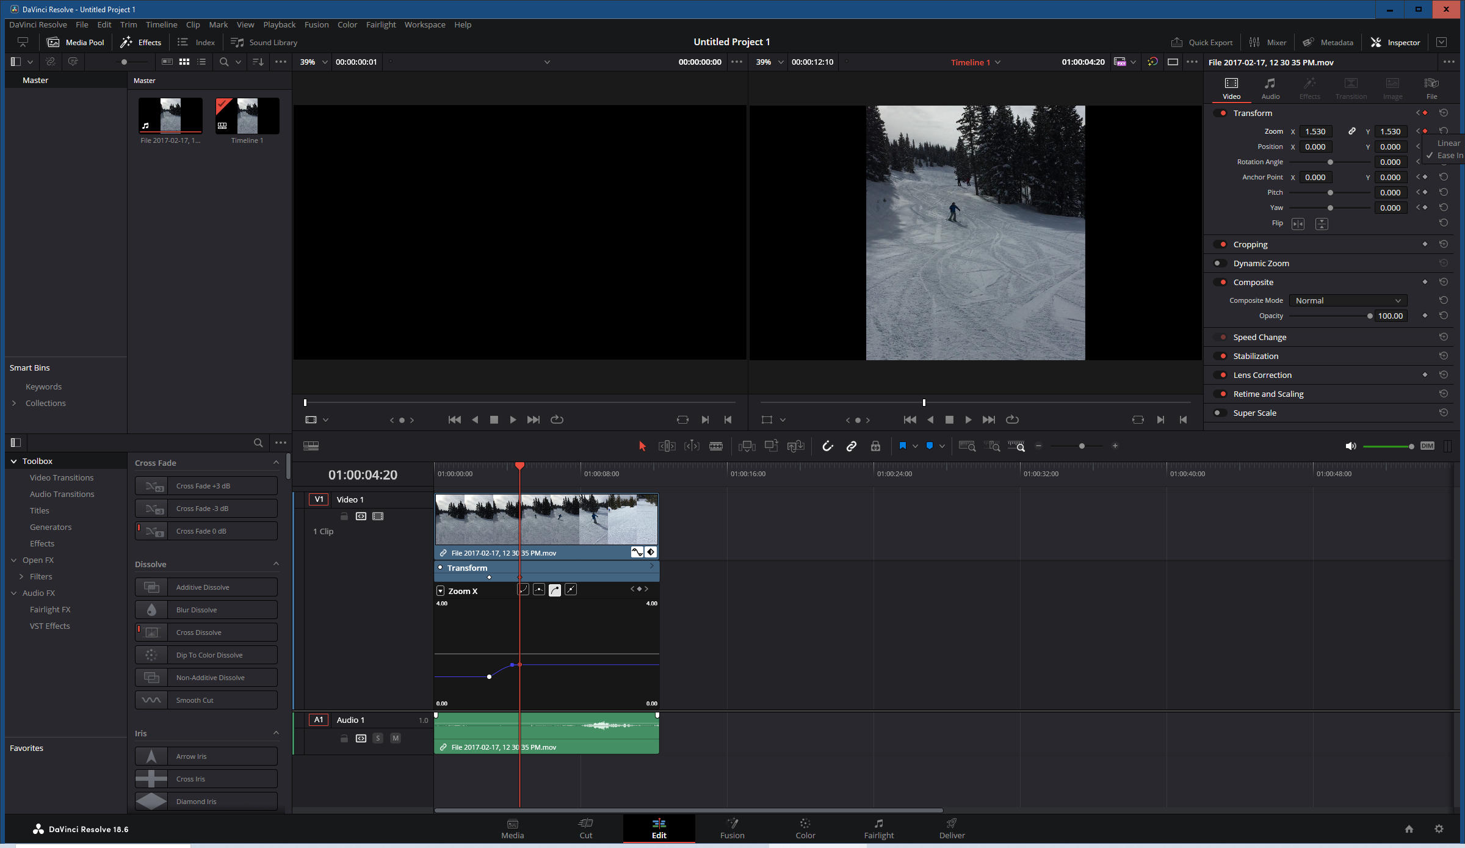Select the arrow Selection Mode tool
The height and width of the screenshot is (848, 1465).
point(642,446)
